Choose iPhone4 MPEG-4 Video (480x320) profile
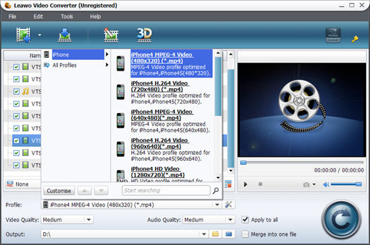370x245 pixels. [x=172, y=63]
